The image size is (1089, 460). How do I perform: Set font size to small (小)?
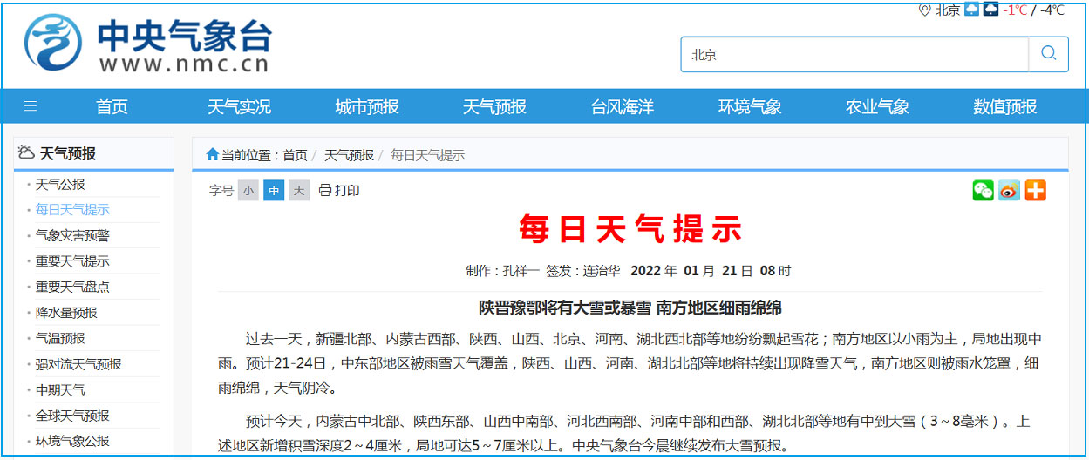(x=248, y=191)
